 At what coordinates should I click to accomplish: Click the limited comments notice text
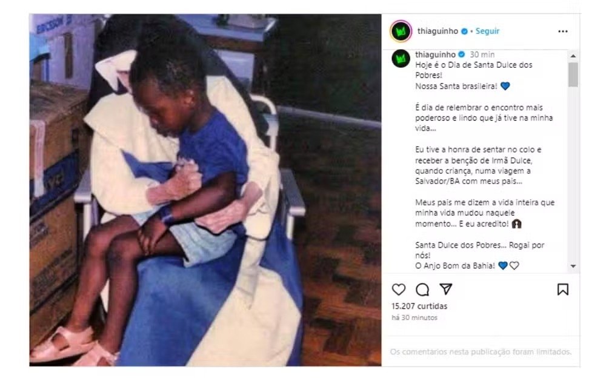pyautogui.click(x=481, y=351)
